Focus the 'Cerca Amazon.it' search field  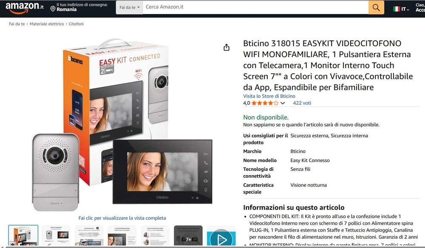click(255, 7)
